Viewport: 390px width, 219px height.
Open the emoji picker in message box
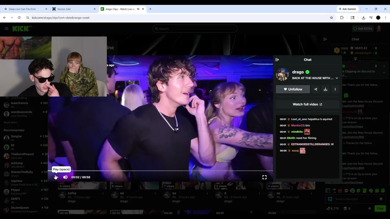381,199
